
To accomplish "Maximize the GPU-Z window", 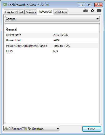I will 90,5.
